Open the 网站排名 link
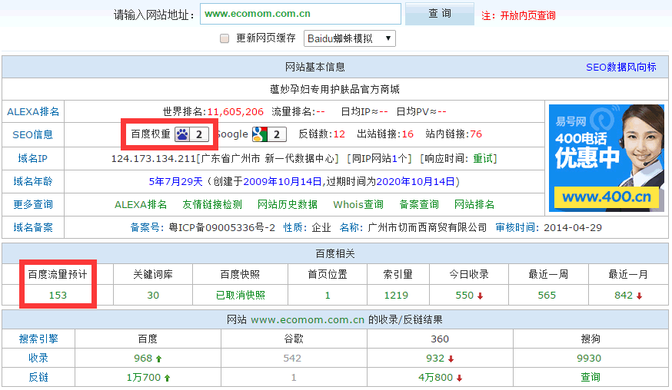The height and width of the screenshot is (390, 672). point(474,205)
